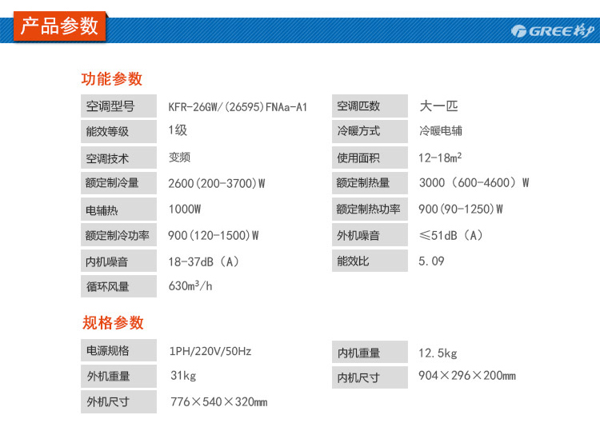Select value 3000（600-4600）W
Image resolution: width=600 pixels, height=427 pixels.
474,182
